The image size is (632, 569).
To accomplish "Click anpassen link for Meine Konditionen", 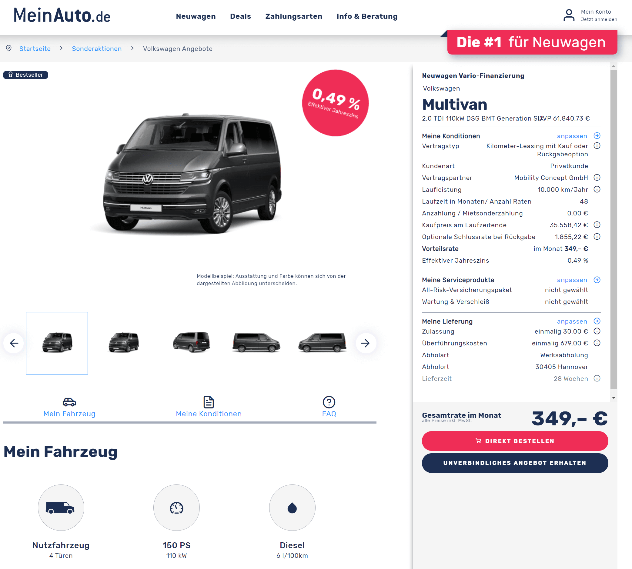I will [572, 136].
